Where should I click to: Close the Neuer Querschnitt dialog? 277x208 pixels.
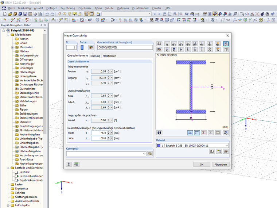228,35
